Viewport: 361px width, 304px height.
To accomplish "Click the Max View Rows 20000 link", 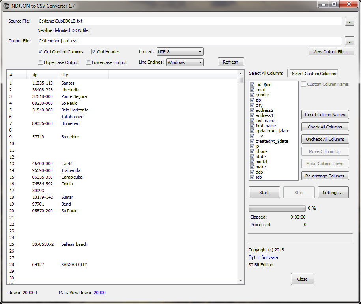I will [x=99, y=293].
